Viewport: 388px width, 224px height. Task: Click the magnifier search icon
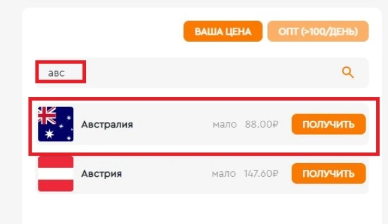tap(348, 73)
